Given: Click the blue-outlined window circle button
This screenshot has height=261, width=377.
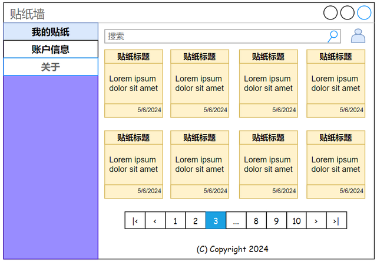Looking at the screenshot, I should point(364,13).
